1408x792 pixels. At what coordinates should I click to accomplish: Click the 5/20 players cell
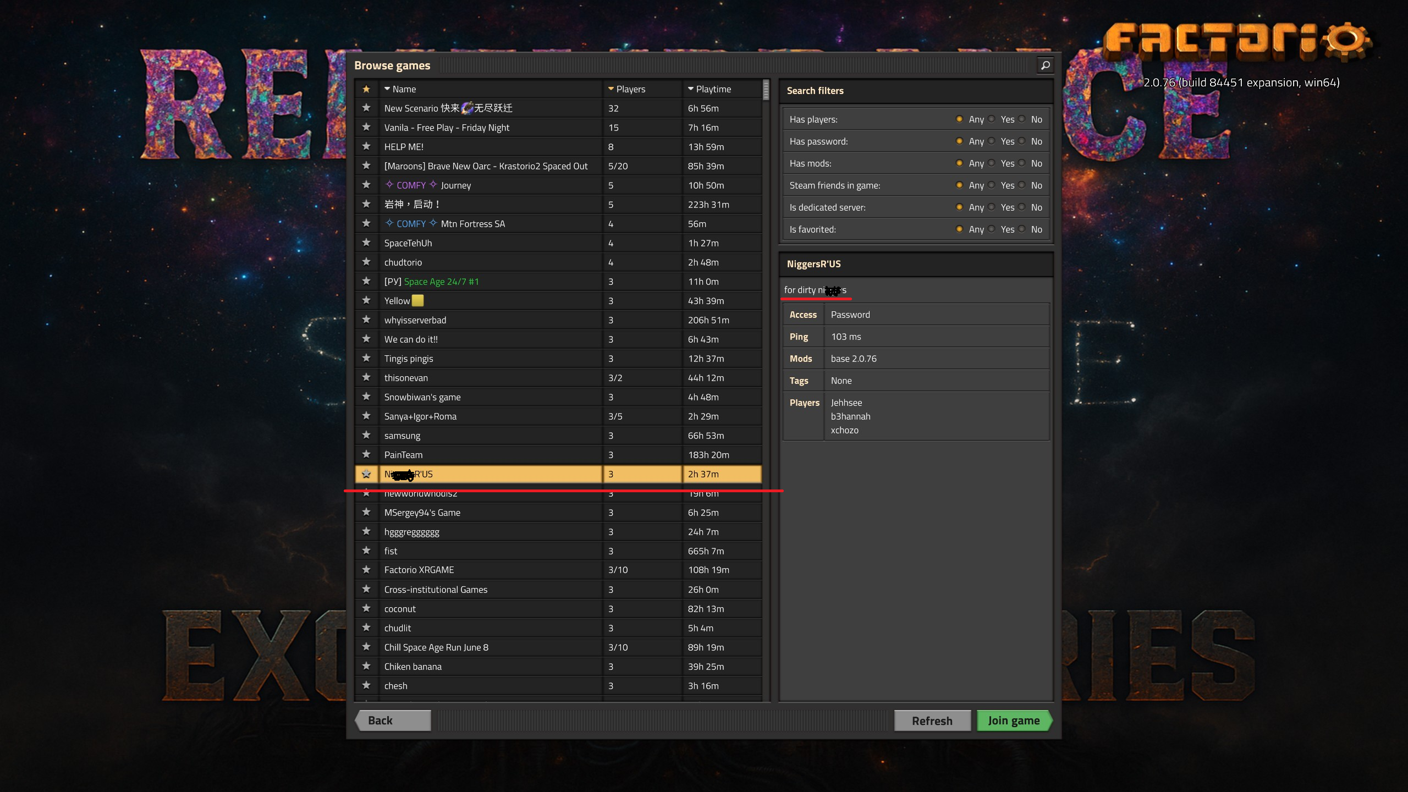point(642,166)
